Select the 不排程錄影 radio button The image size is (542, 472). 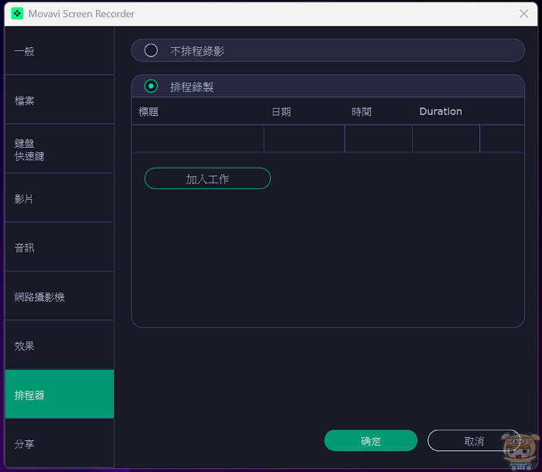pos(152,50)
